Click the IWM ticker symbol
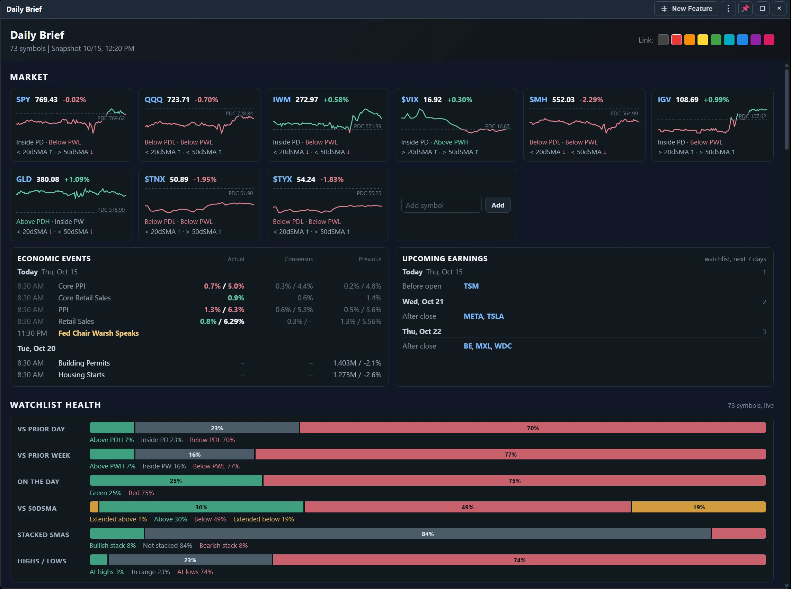Viewport: 791px width, 589px height. coord(282,99)
